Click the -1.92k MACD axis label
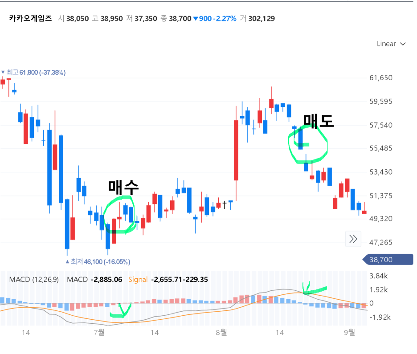This screenshot has height=354, width=417. tap(380, 317)
